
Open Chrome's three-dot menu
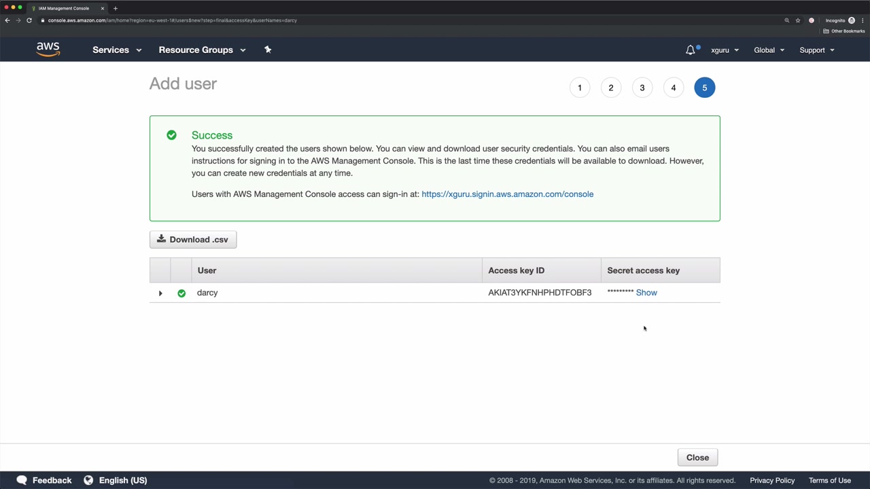863,20
